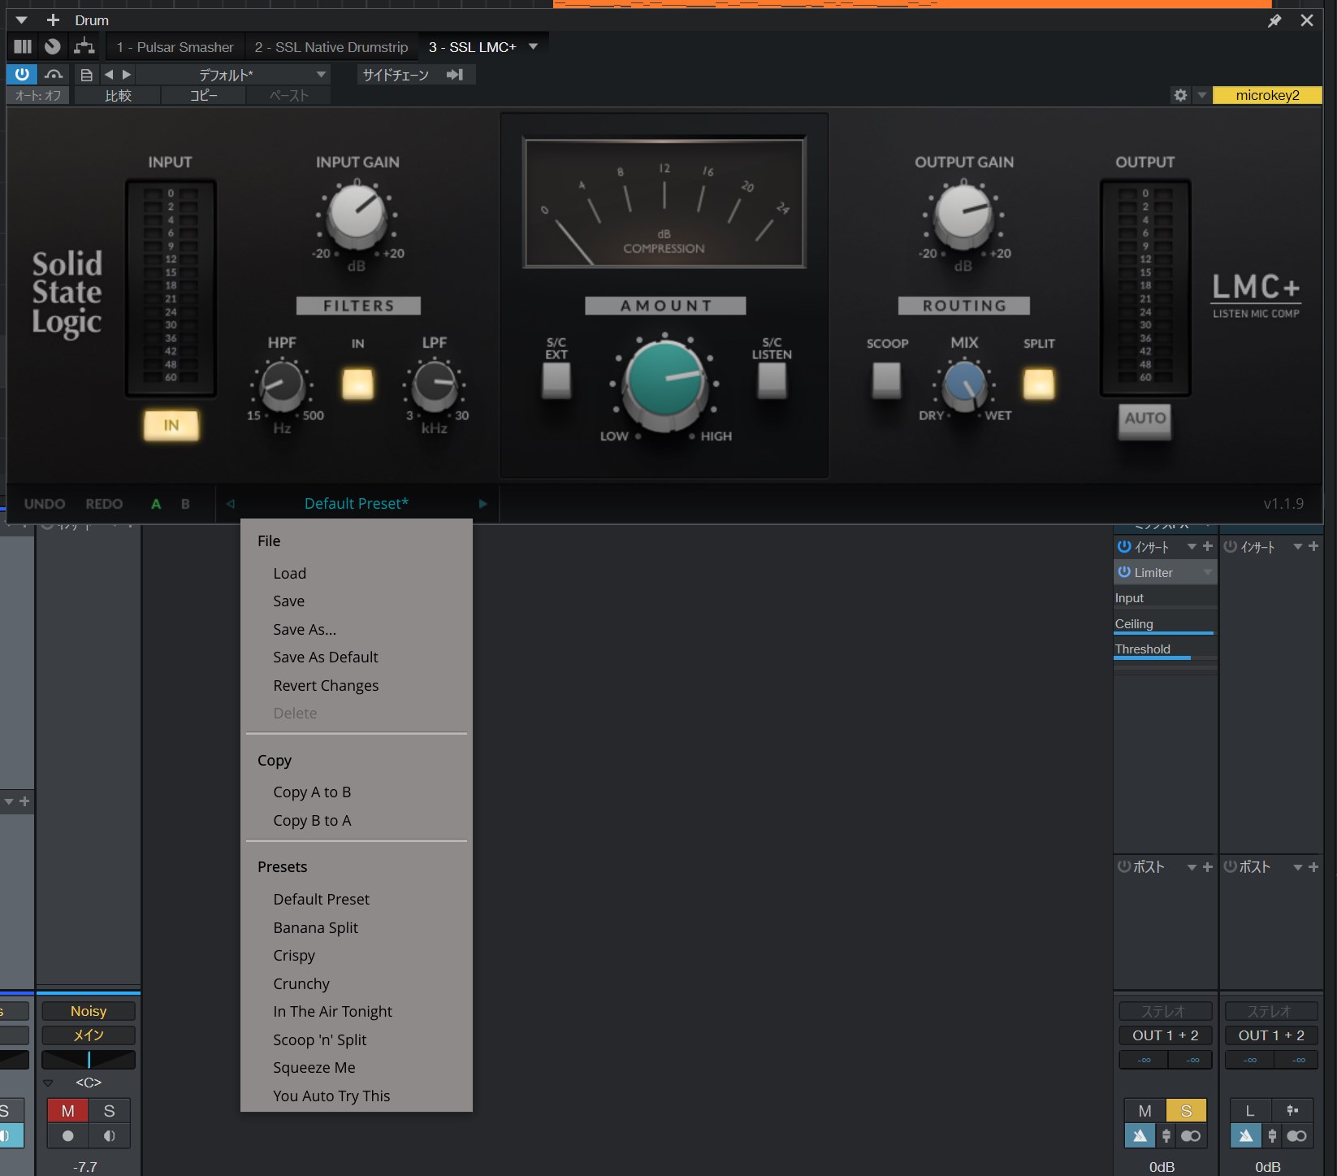The image size is (1337, 1176).
Task: Select the Banana Split preset
Action: pyautogui.click(x=315, y=927)
